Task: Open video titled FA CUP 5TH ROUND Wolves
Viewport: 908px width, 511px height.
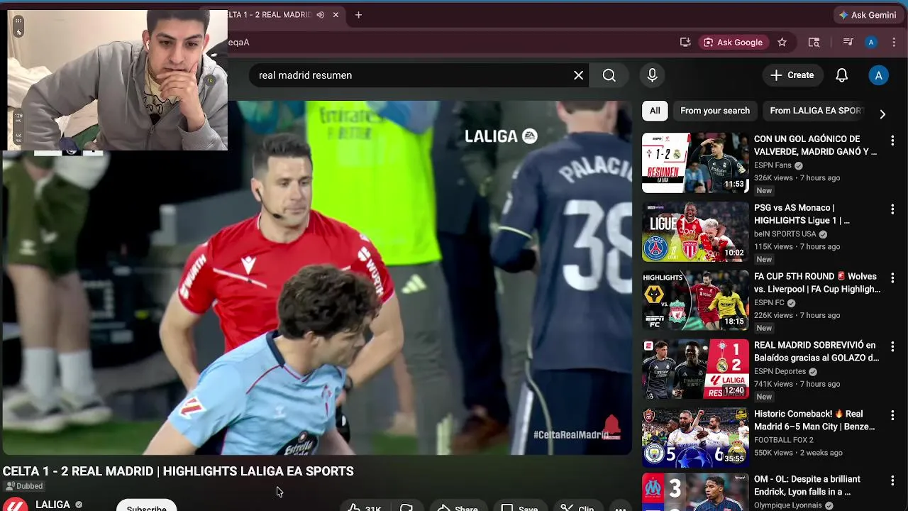Action: point(817,283)
